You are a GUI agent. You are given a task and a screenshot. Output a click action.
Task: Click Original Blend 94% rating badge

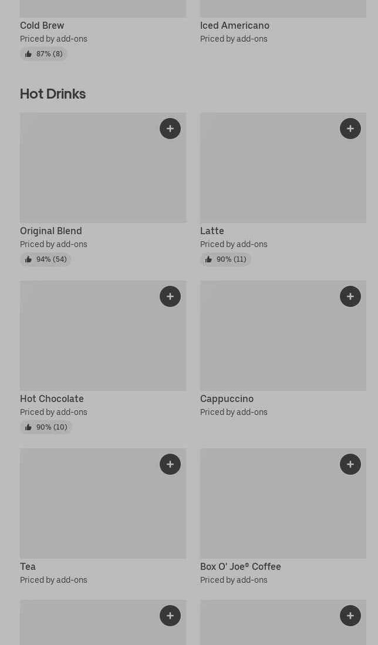point(45,259)
